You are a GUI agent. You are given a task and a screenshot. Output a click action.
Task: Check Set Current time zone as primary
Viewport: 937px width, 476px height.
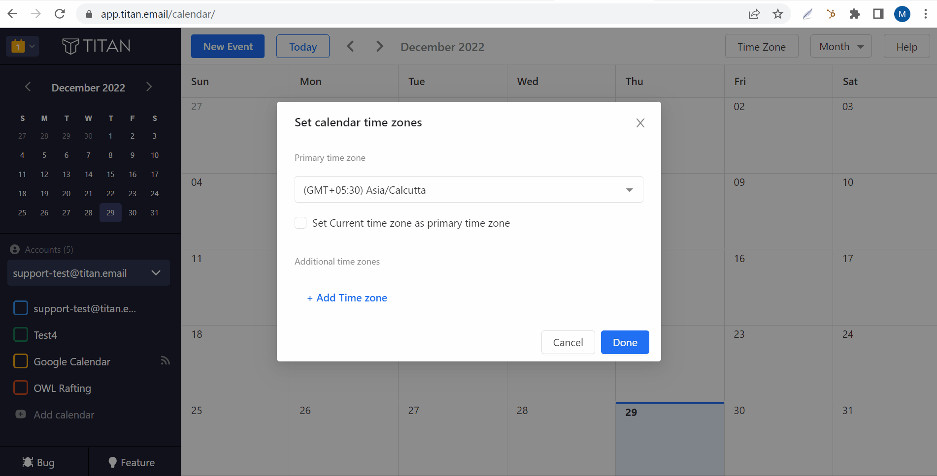click(x=301, y=223)
